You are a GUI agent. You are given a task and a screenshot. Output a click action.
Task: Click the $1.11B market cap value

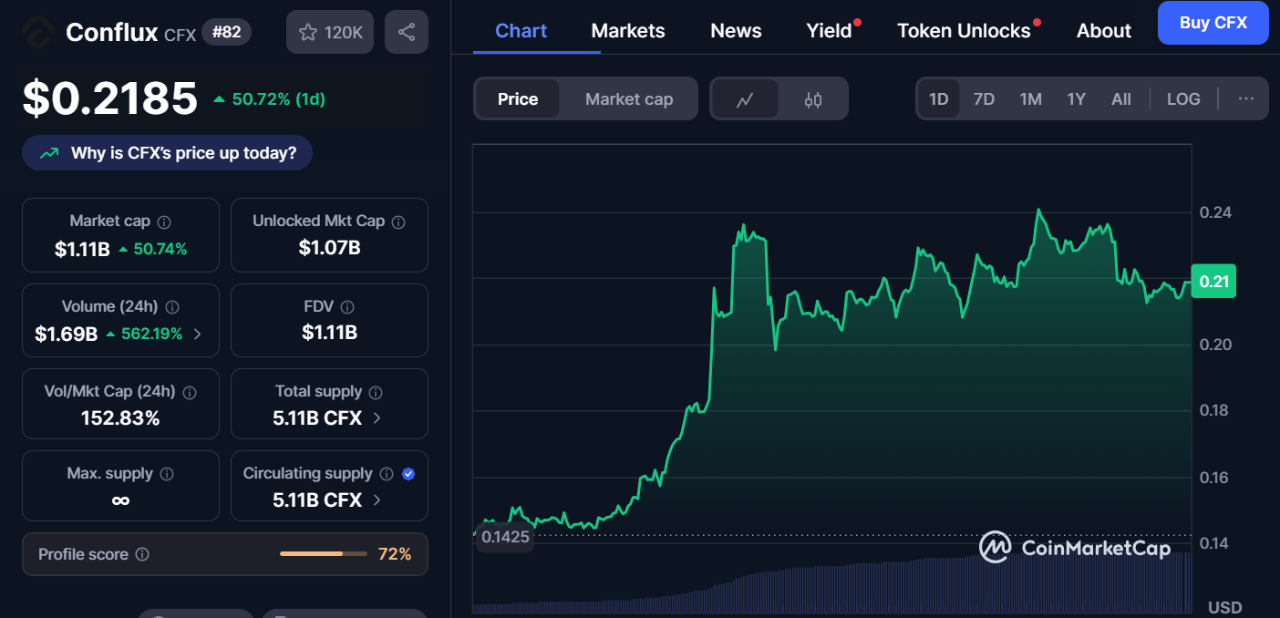[x=82, y=249]
